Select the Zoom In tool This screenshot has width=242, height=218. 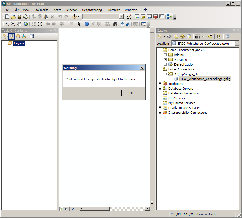coord(7,24)
